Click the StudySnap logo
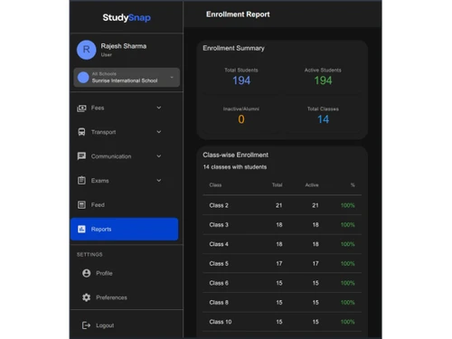452x339 pixels. (x=127, y=17)
